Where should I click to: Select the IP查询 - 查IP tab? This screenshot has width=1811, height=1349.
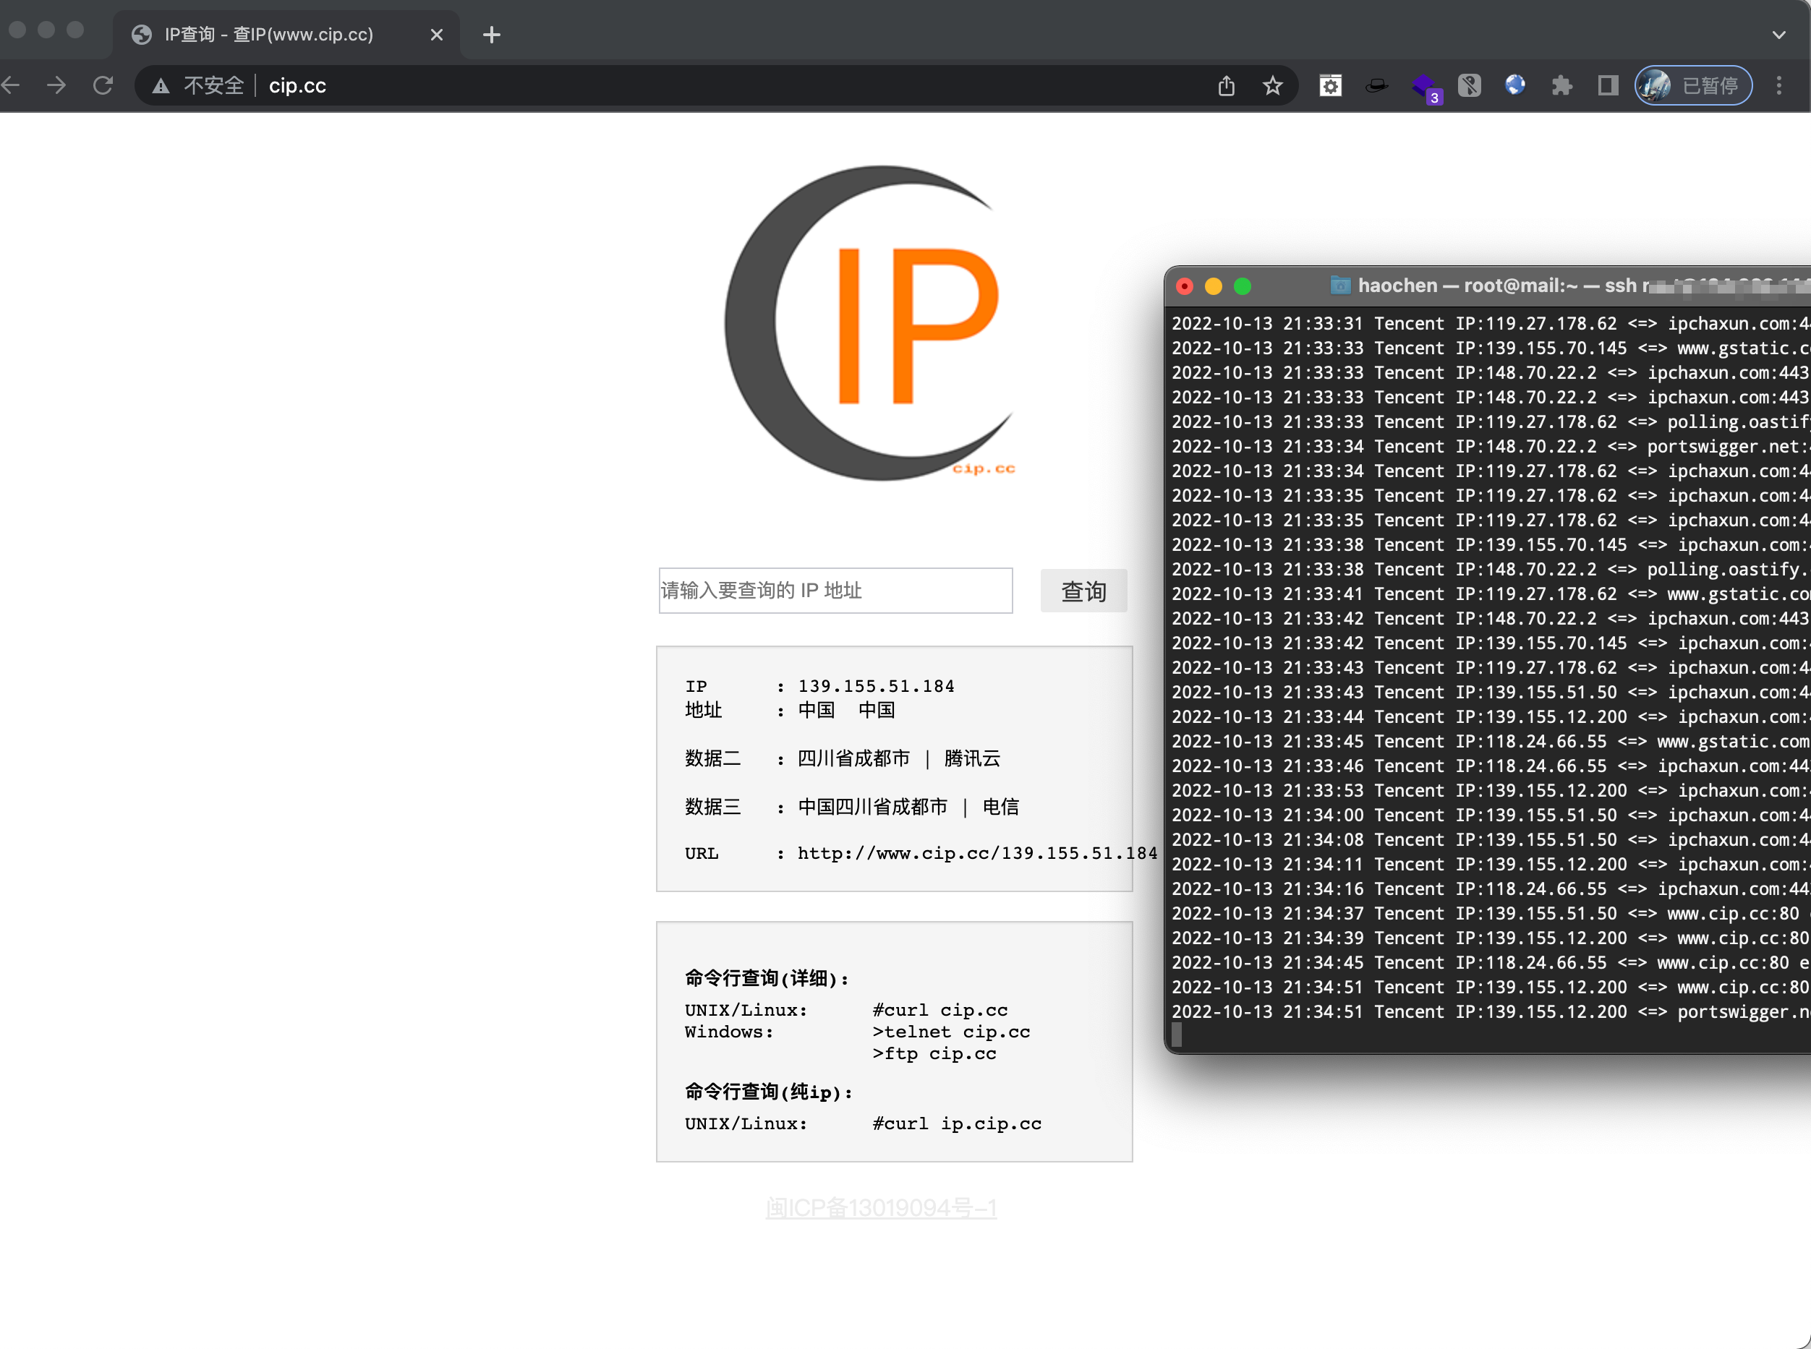point(286,35)
